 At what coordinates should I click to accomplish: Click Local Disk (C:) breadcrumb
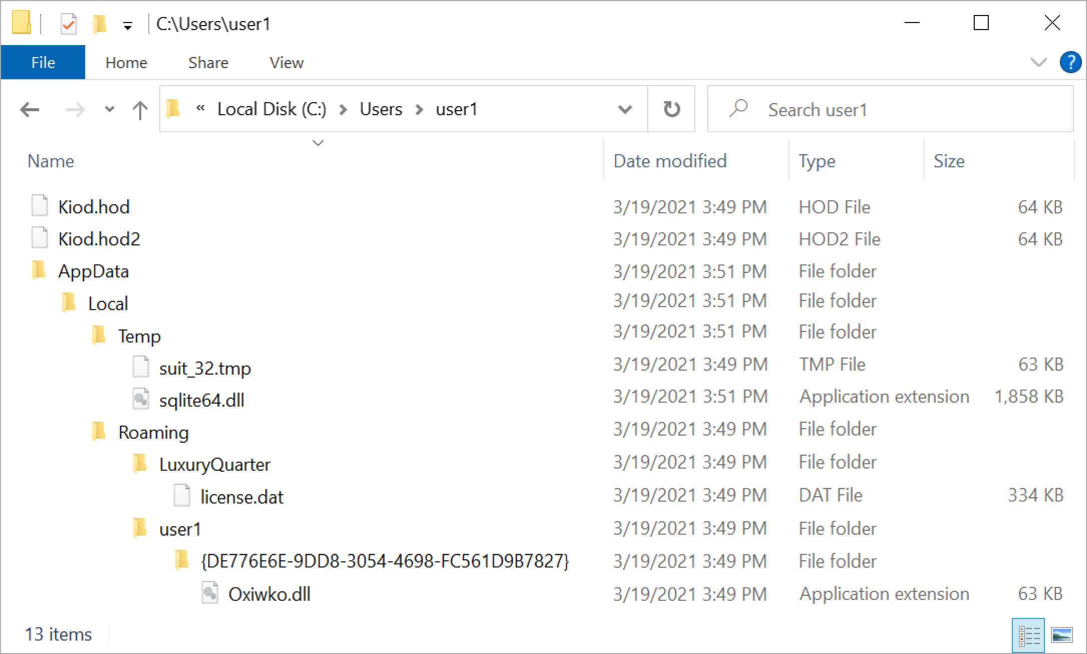pos(272,109)
